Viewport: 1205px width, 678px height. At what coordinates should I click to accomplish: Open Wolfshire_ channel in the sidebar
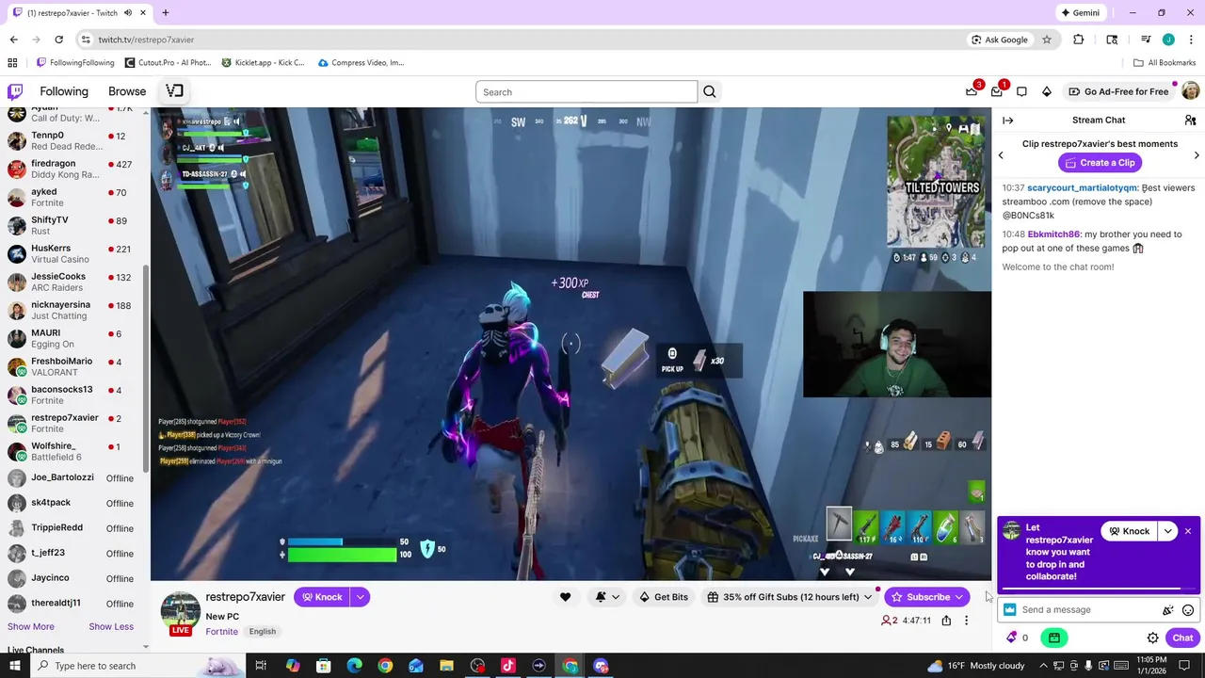click(x=73, y=451)
